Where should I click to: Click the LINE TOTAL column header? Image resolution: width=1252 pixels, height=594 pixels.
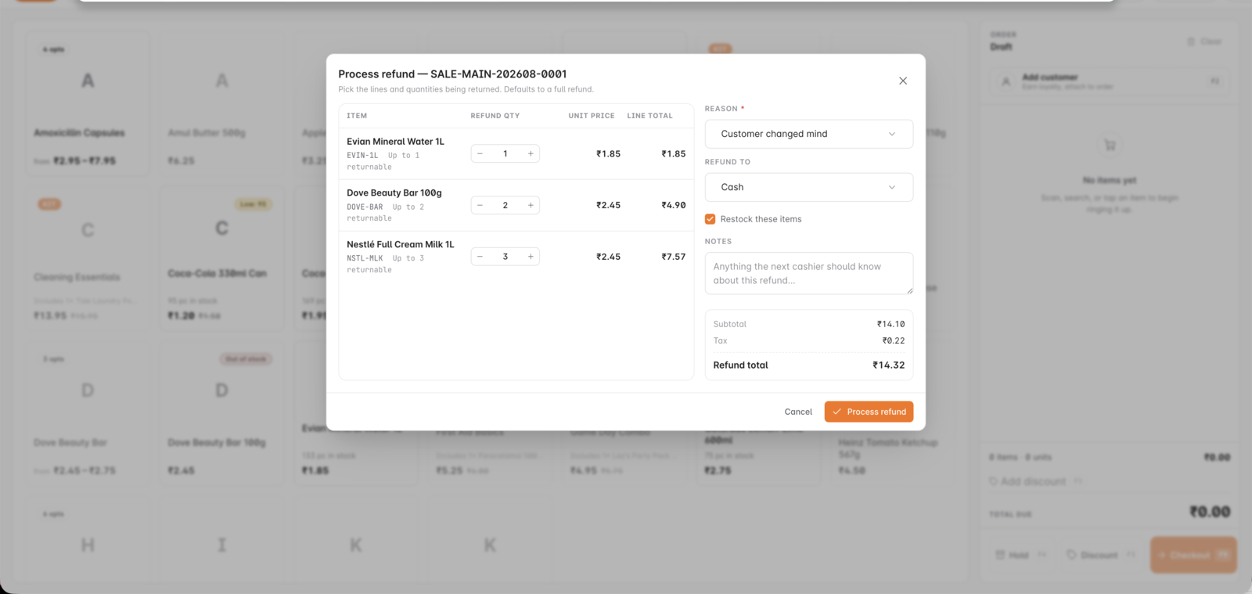tap(649, 116)
